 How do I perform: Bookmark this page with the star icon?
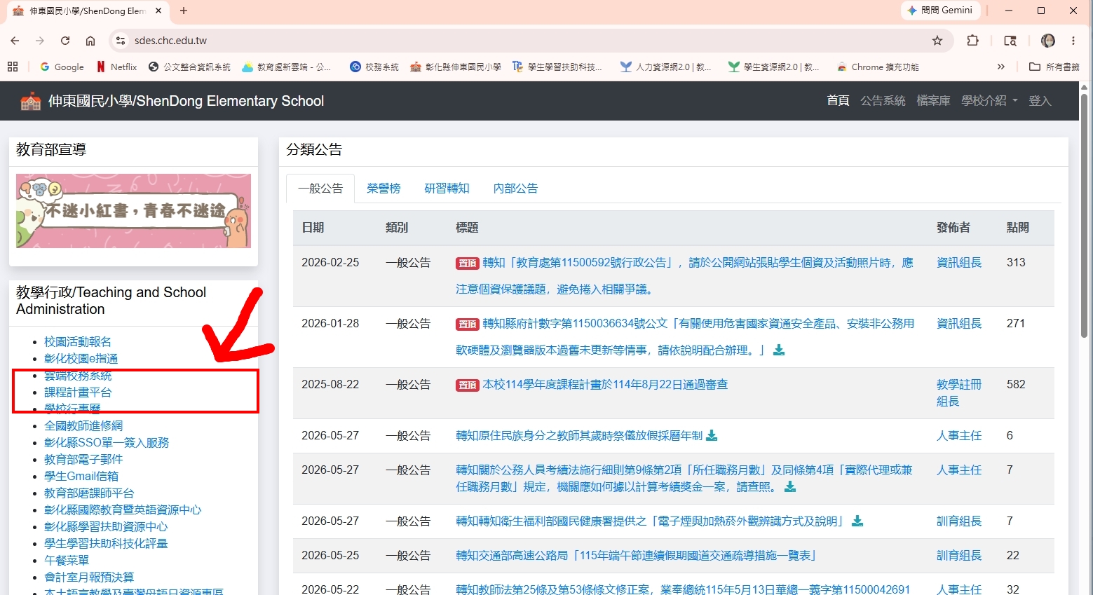tap(937, 41)
